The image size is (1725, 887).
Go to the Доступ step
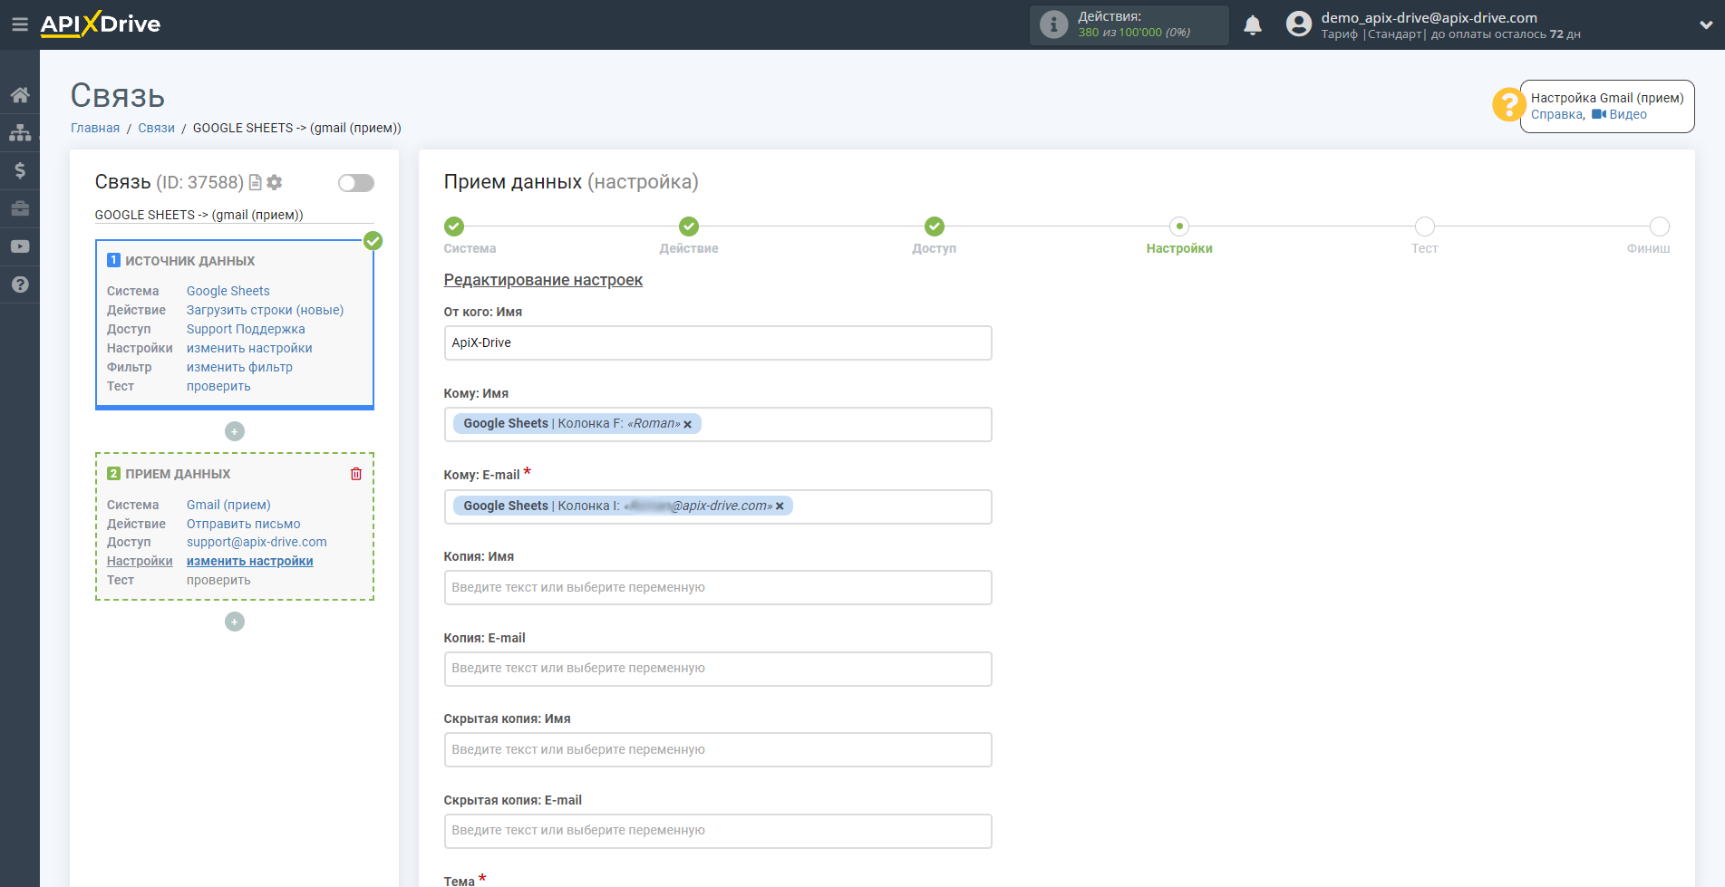click(935, 227)
